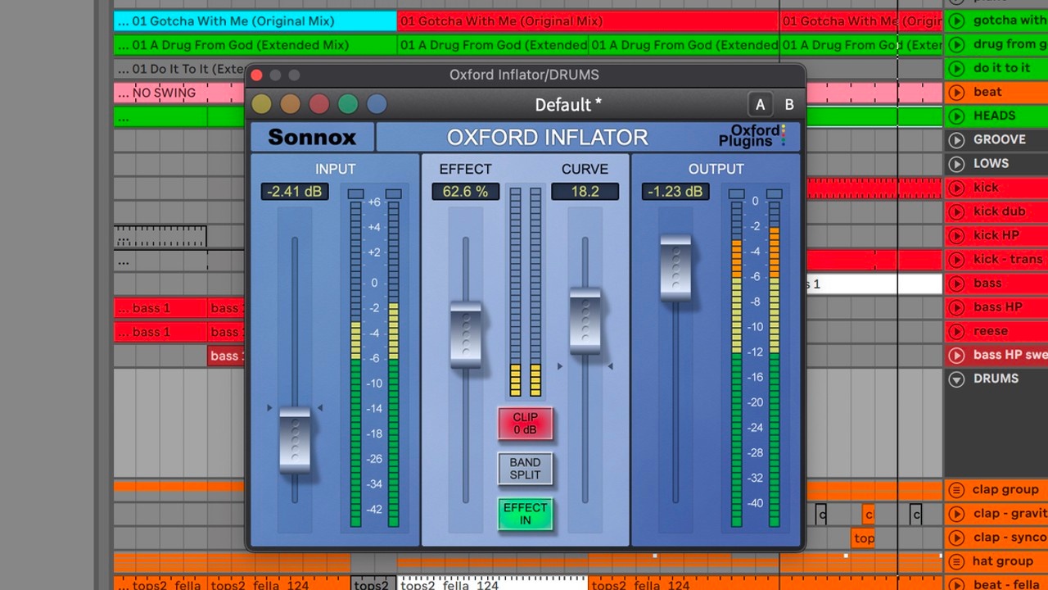Screen dimensions: 1048x590
Task: Click the unfold icon of 'clap - gravit' track
Action: point(956,514)
